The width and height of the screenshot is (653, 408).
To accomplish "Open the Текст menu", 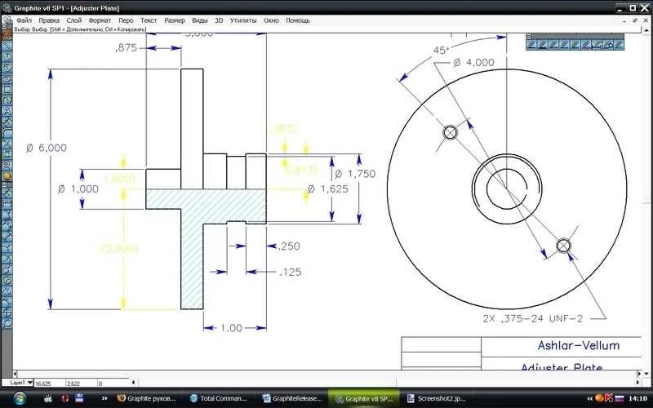I will coord(149,20).
